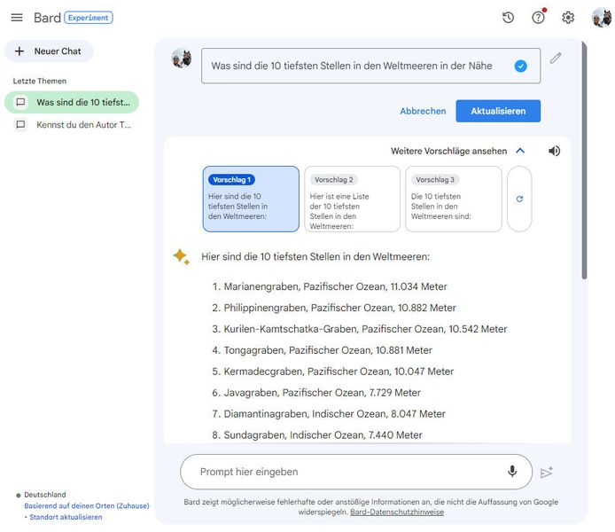The width and height of the screenshot is (615, 532).
Task: Click the Bard sparkle icon beside response
Action: point(181,256)
